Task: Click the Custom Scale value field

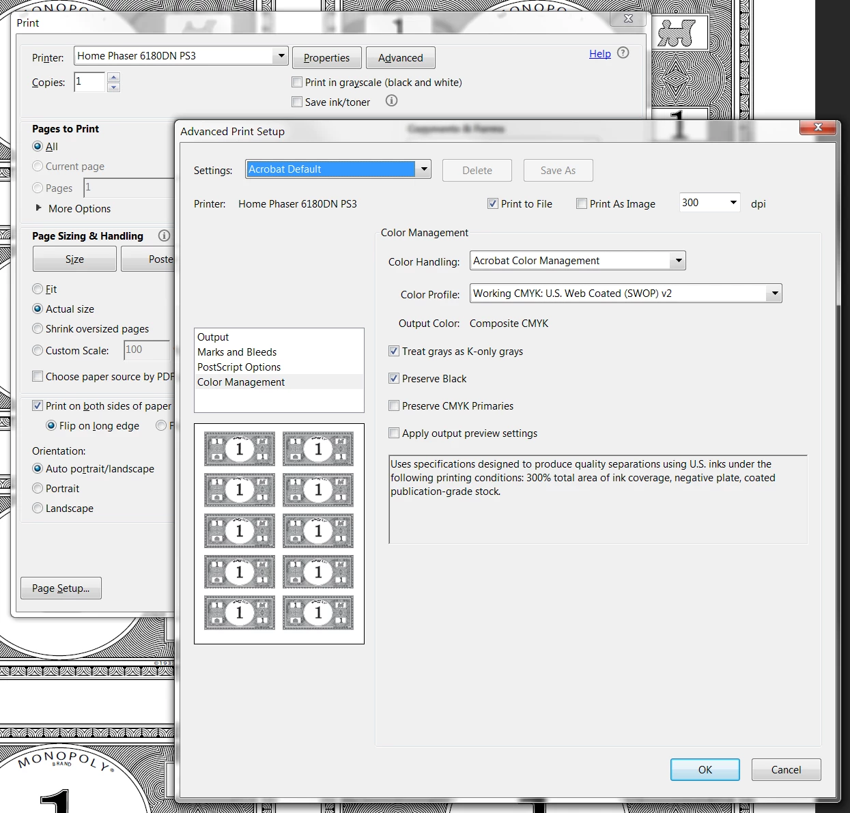Action: [x=147, y=350]
